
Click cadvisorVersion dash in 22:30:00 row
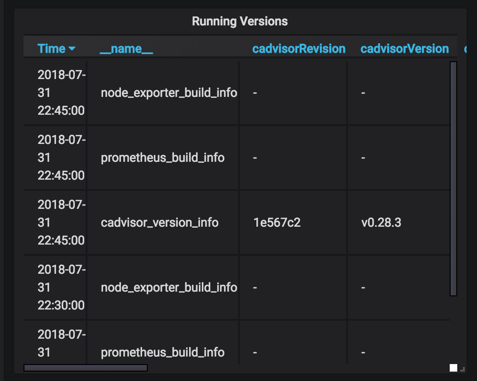363,287
